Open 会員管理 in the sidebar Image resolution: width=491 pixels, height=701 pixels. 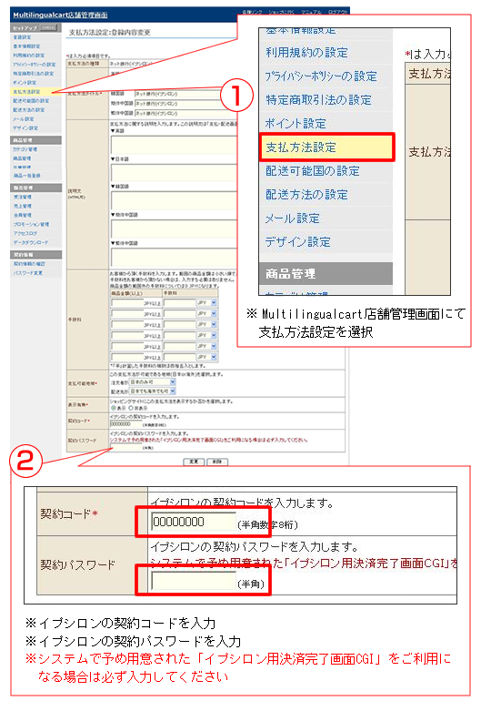tap(23, 215)
